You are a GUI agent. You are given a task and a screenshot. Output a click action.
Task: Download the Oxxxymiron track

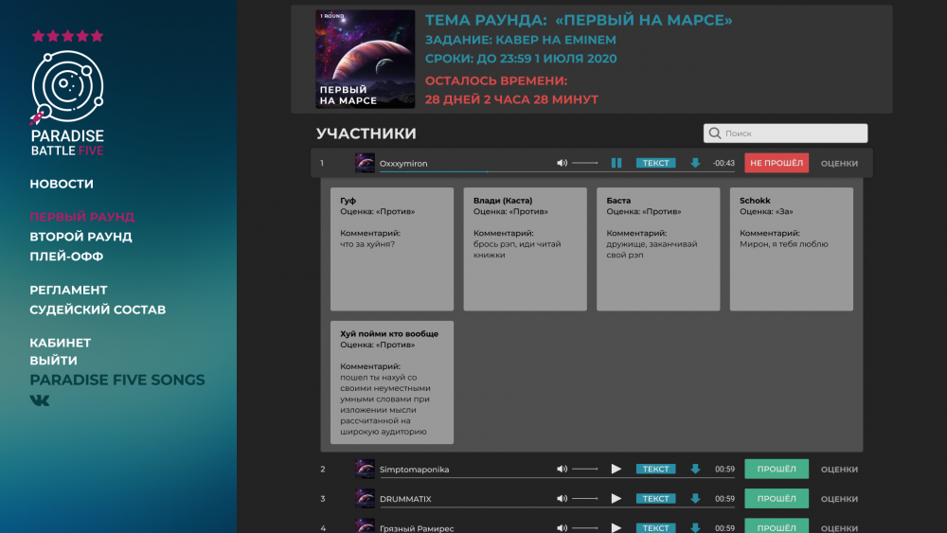695,163
